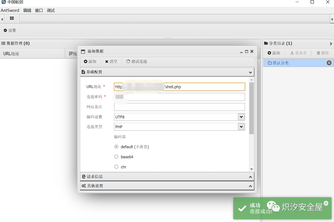Select the chr encoder radio

pyautogui.click(x=116, y=167)
